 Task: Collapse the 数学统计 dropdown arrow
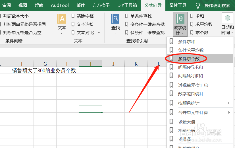183,33
